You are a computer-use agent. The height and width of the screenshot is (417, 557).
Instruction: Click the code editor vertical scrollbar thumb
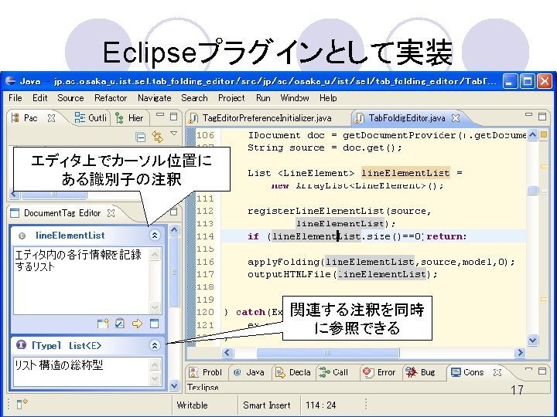point(532,190)
